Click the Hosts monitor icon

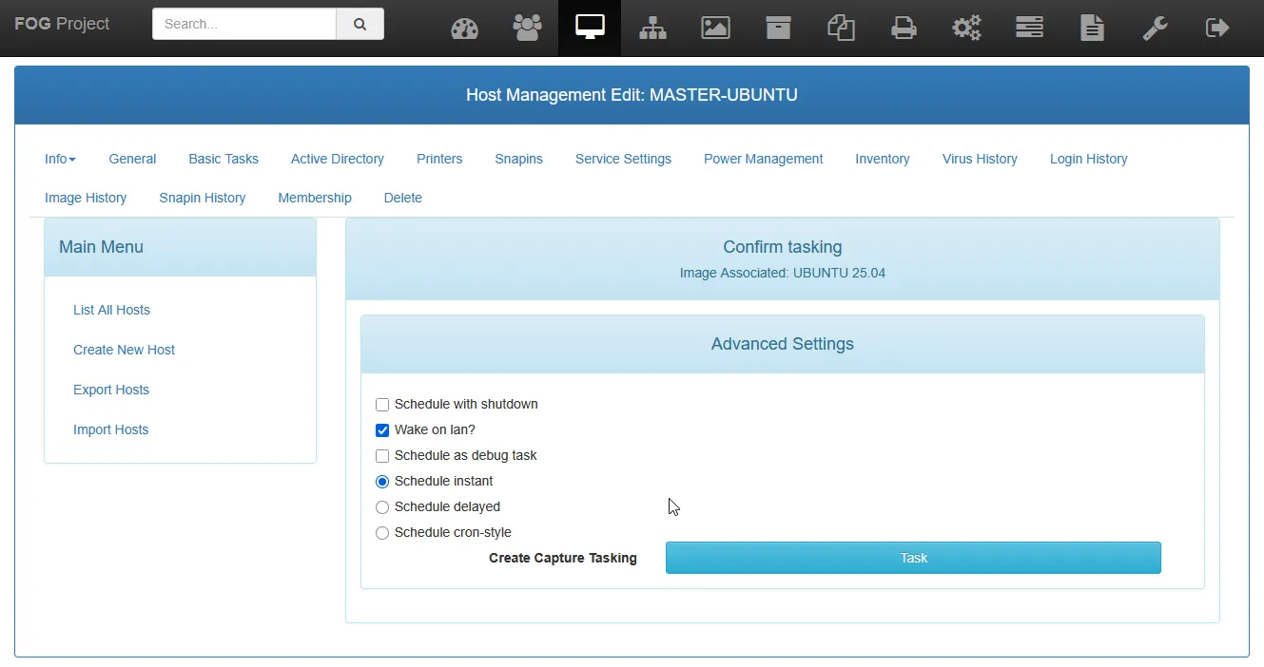[590, 29]
